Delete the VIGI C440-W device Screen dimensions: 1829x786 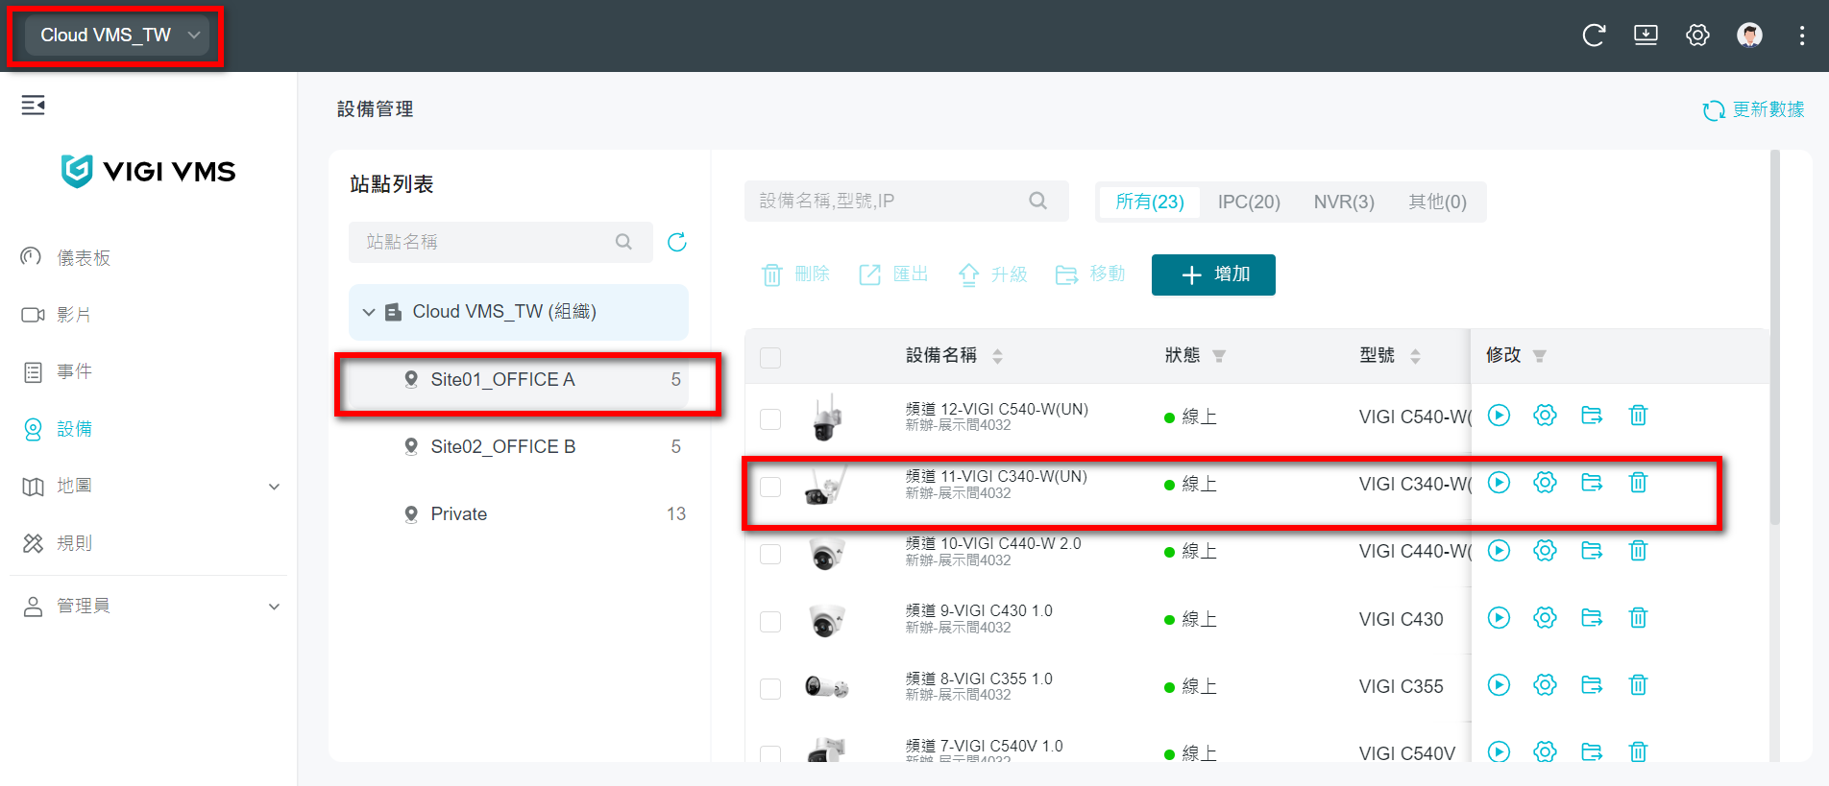pos(1638,550)
